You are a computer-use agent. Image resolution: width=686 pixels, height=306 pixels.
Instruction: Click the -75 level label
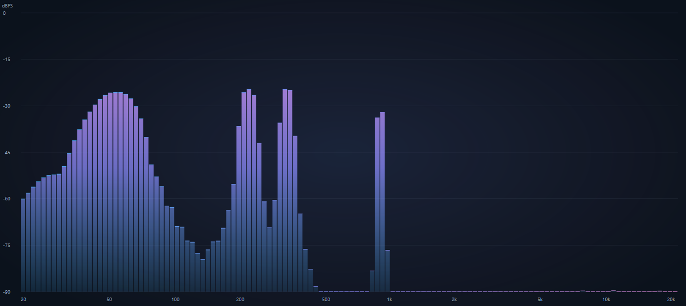tap(6, 245)
